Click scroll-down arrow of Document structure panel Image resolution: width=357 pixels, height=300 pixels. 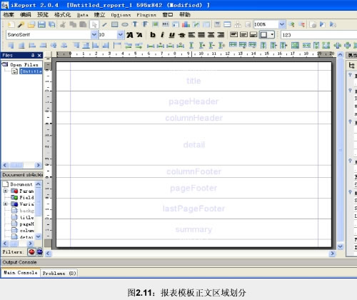pos(39,236)
